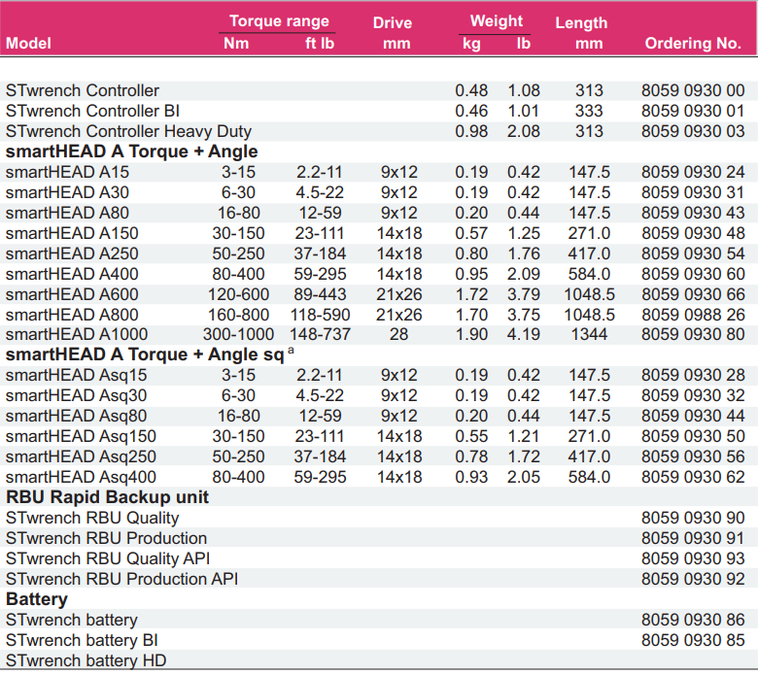The image size is (758, 675).
Task: Click the Ordering No. column header
Action: (x=693, y=44)
